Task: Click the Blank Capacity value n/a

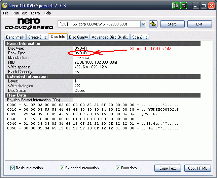Action: [77, 72]
